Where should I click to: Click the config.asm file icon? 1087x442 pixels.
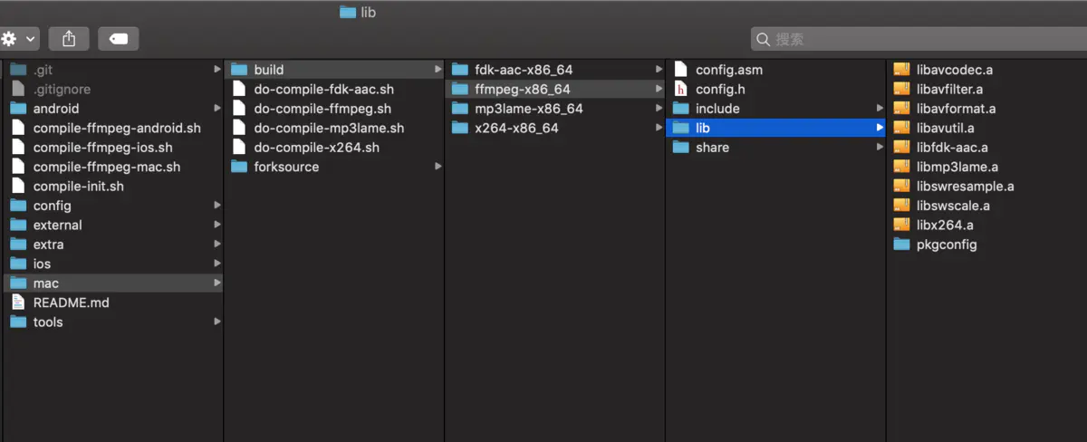681,70
